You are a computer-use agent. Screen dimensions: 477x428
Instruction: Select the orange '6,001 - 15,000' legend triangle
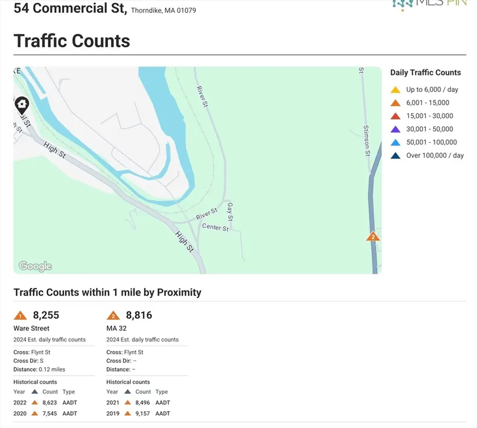click(395, 103)
